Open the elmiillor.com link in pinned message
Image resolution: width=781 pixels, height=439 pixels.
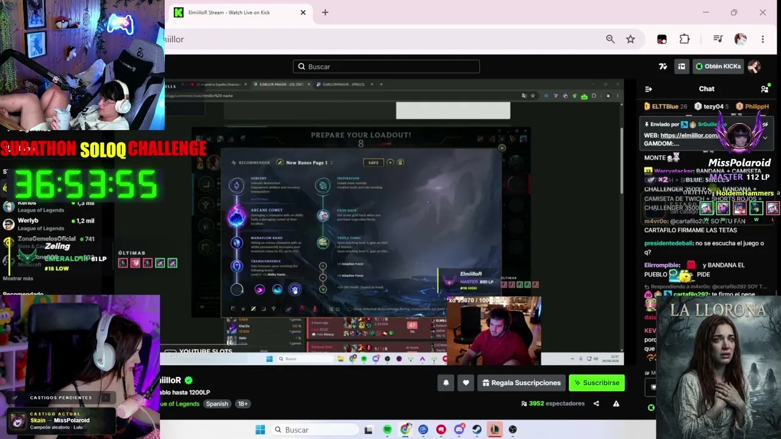pos(689,135)
